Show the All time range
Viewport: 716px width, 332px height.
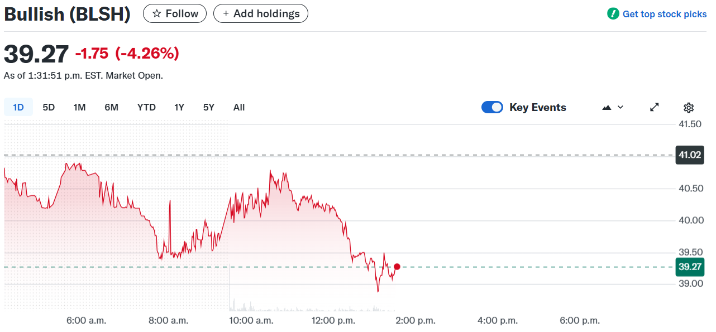tap(239, 108)
